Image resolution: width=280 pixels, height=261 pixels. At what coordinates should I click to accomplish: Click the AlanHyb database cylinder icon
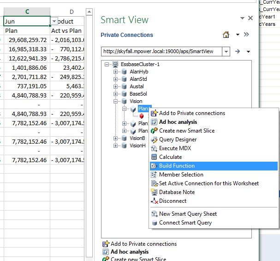(x=124, y=72)
